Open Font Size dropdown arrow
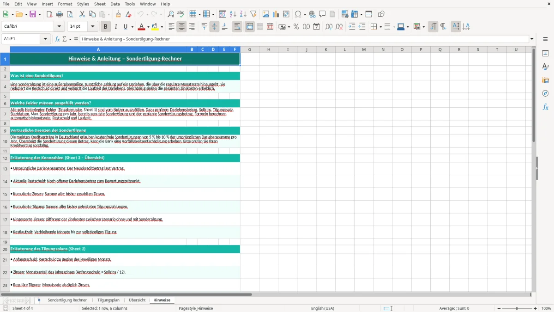The image size is (554, 312). pos(92,27)
